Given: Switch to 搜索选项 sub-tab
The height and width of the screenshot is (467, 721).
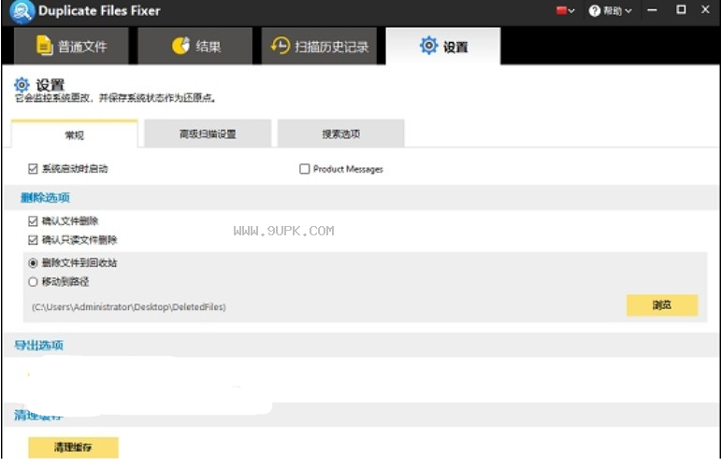Looking at the screenshot, I should 340,134.
